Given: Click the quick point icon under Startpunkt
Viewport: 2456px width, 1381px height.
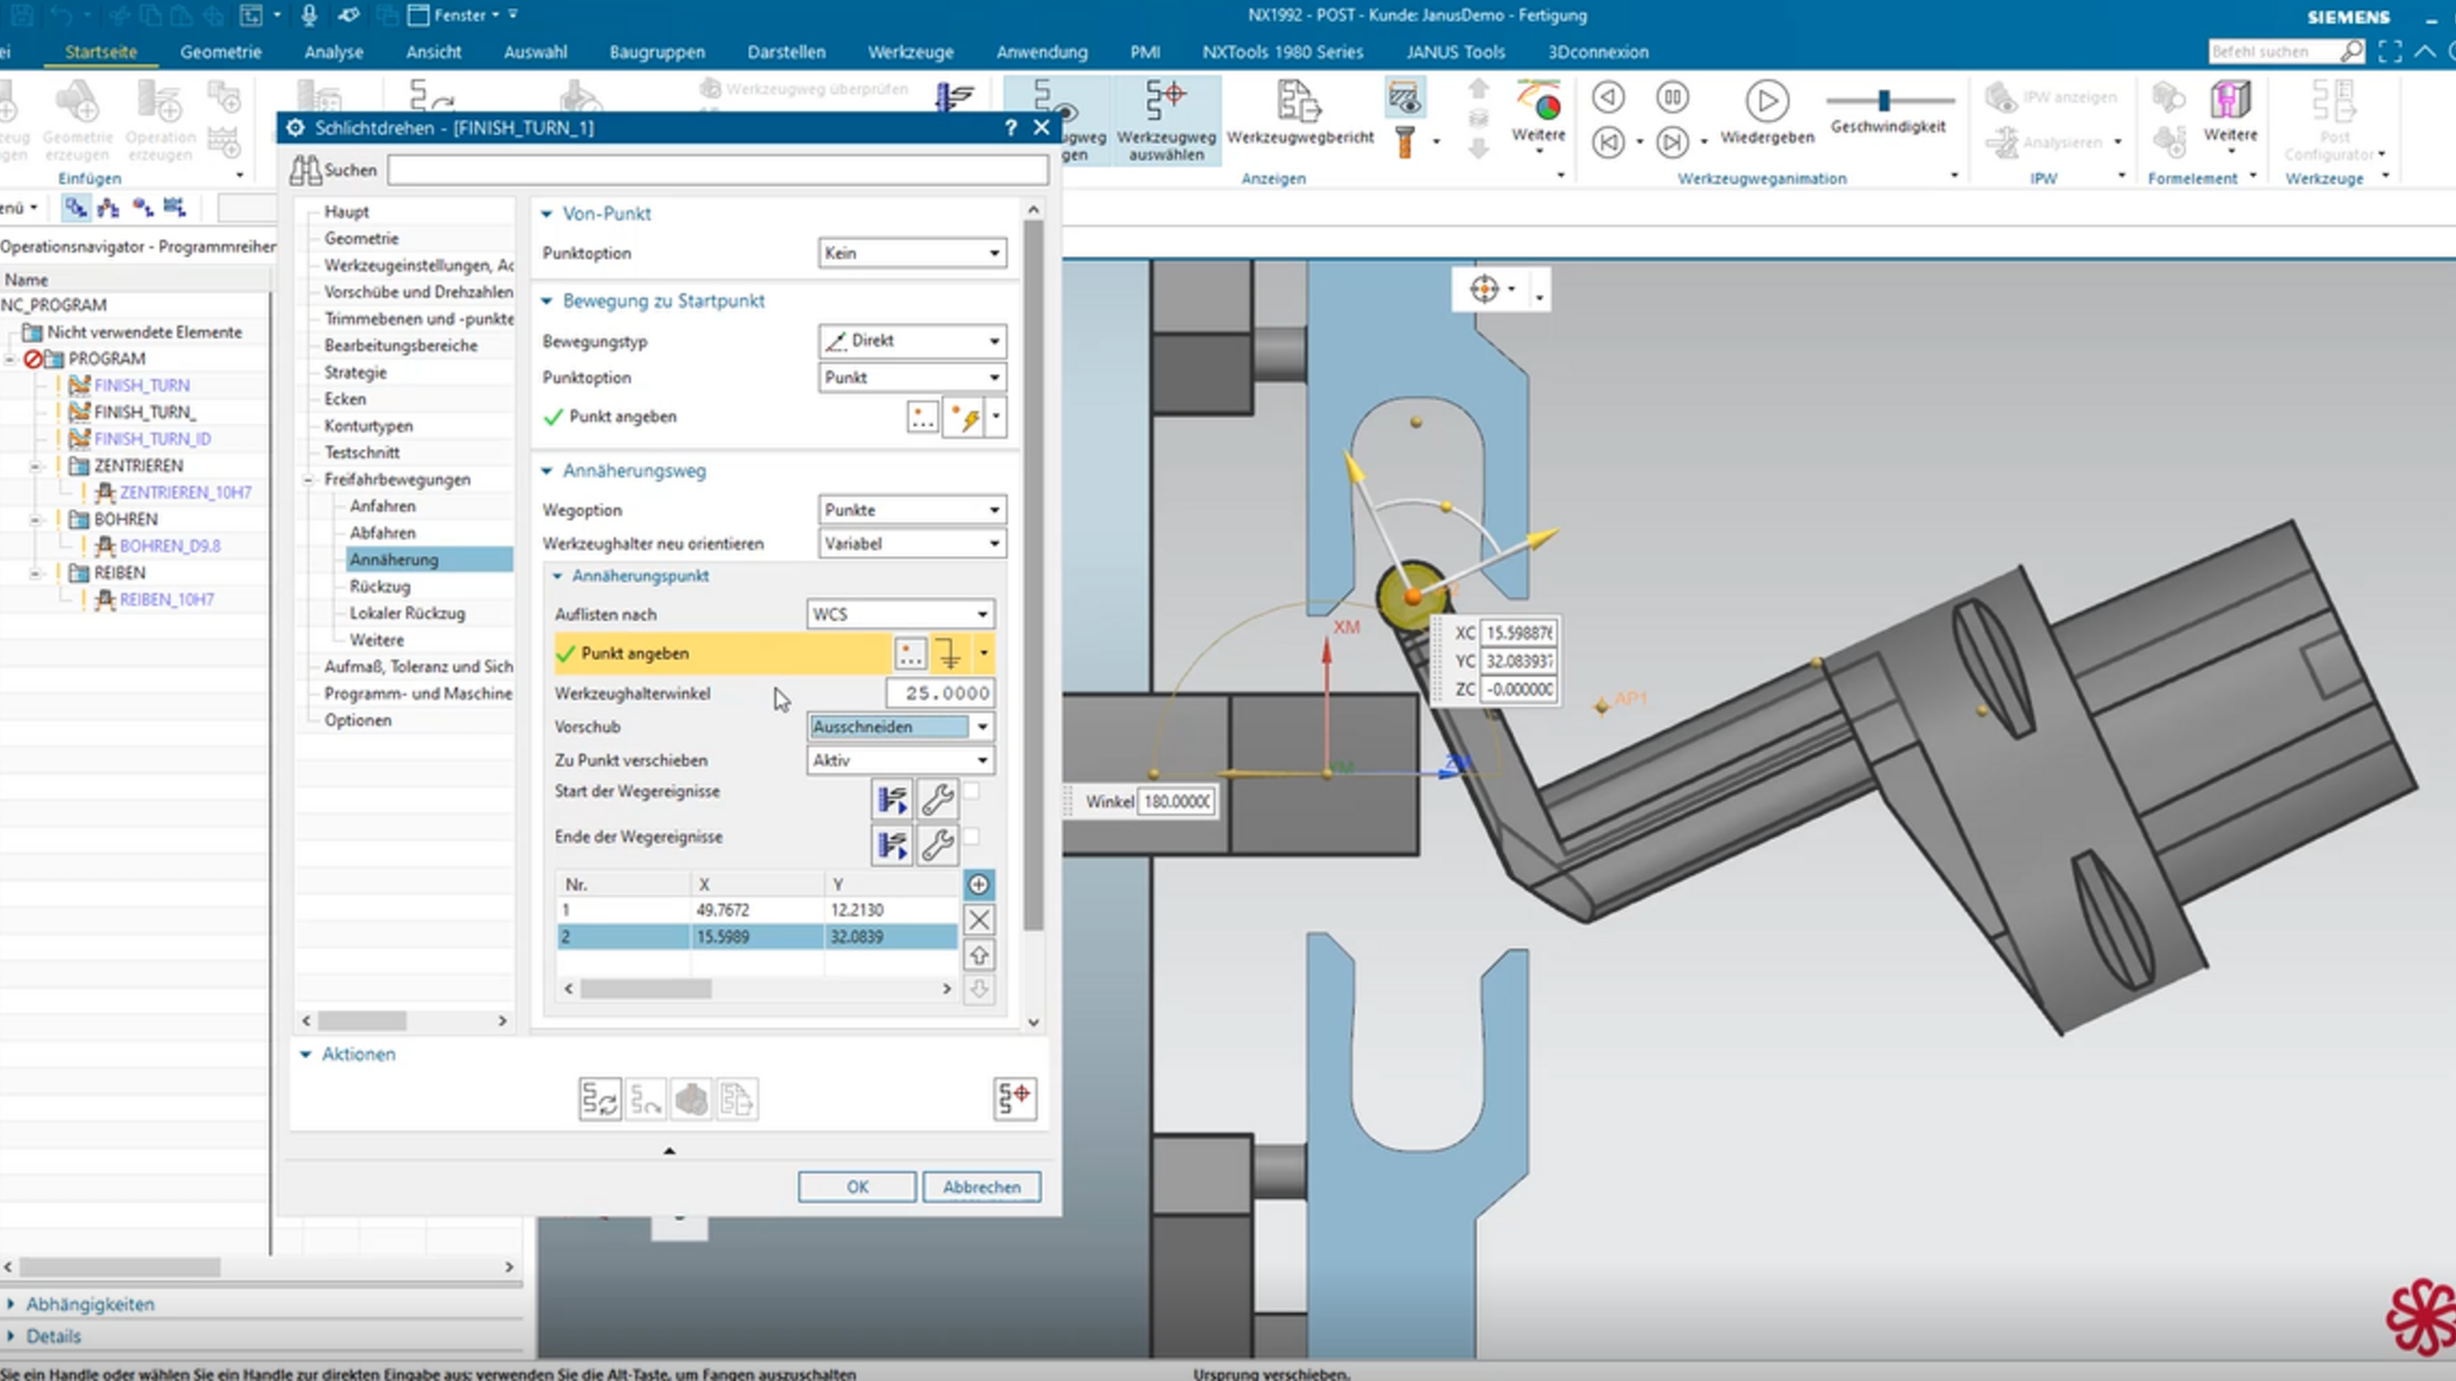Looking at the screenshot, I should pyautogui.click(x=964, y=417).
